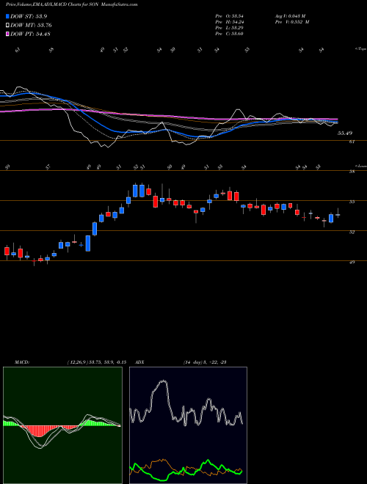The height and width of the screenshot is (484, 367).
Task: Click the 49 price axis label
Action: (x=352, y=262)
